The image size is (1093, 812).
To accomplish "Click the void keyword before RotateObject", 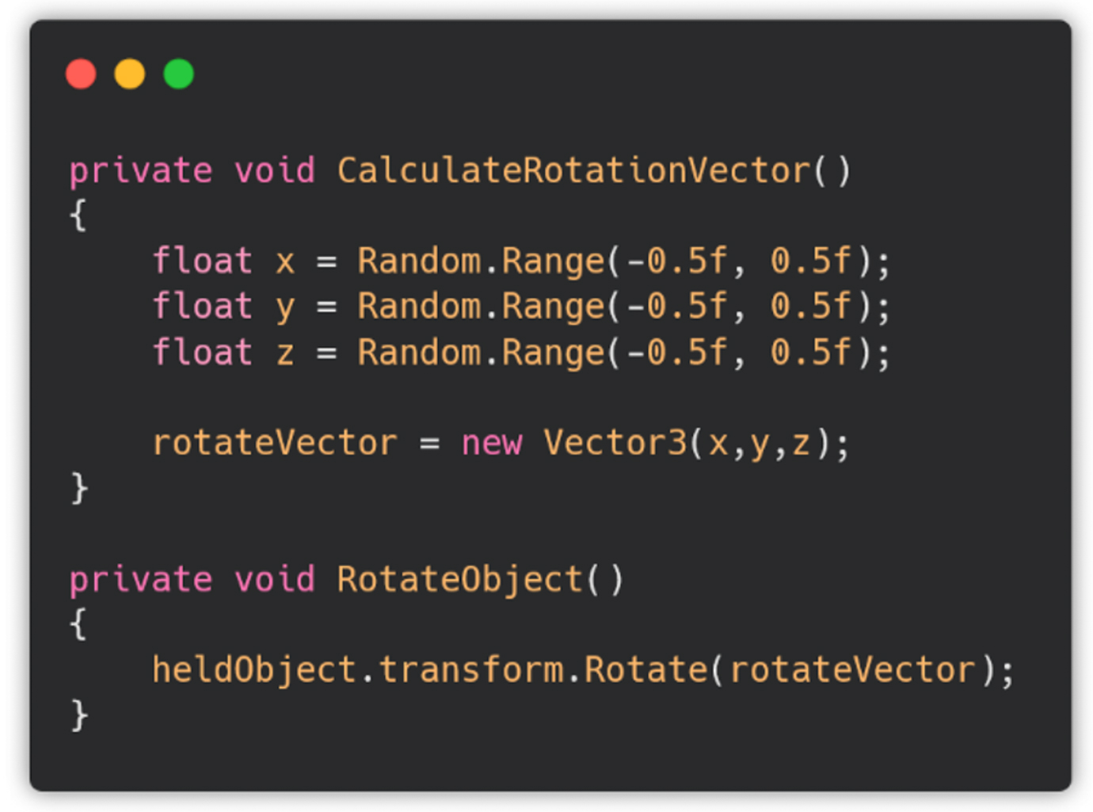I will click(x=275, y=579).
